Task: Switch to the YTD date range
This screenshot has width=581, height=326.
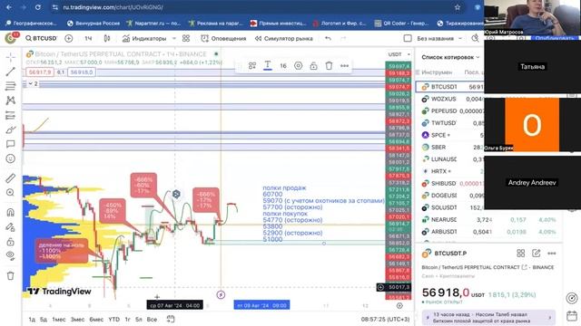Action: [113, 320]
